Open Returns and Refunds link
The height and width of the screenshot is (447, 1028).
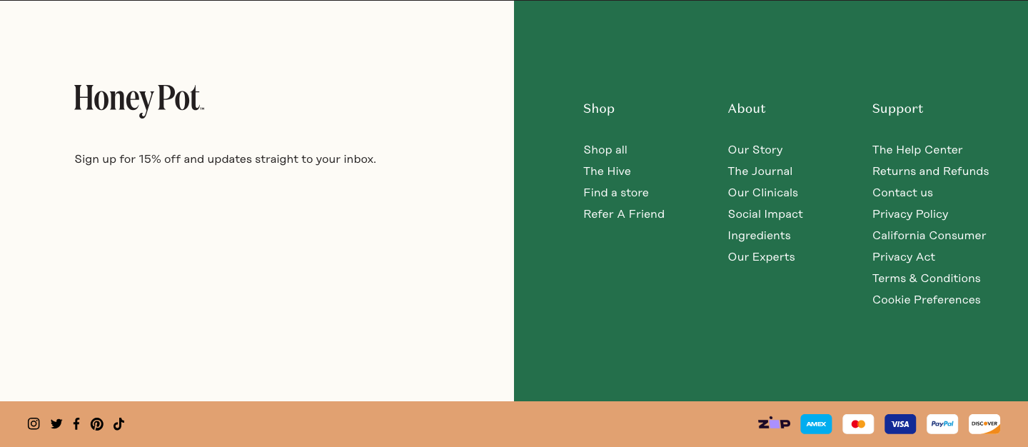(931, 171)
